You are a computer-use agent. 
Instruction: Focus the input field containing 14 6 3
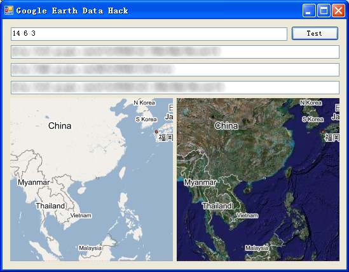pos(149,34)
